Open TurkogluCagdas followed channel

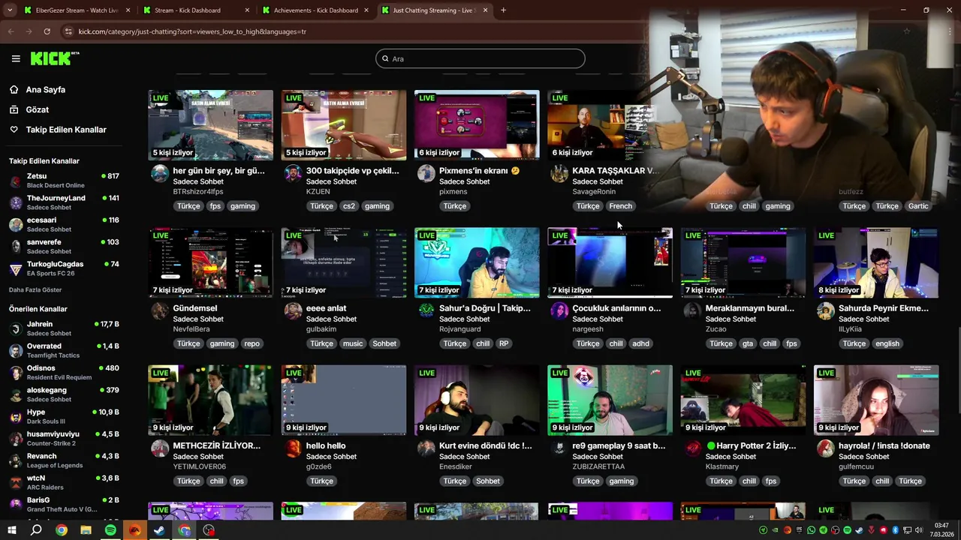65,268
